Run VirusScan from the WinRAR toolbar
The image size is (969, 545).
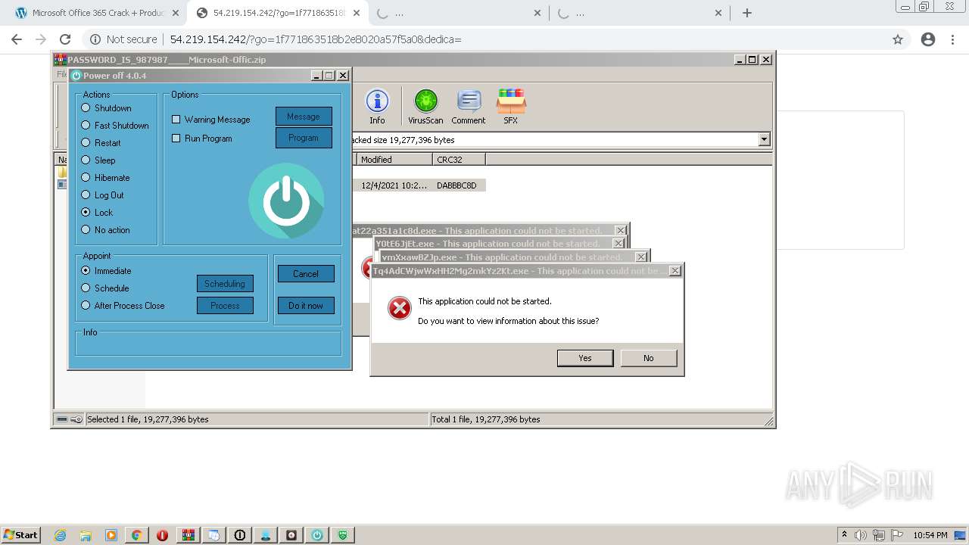point(425,106)
